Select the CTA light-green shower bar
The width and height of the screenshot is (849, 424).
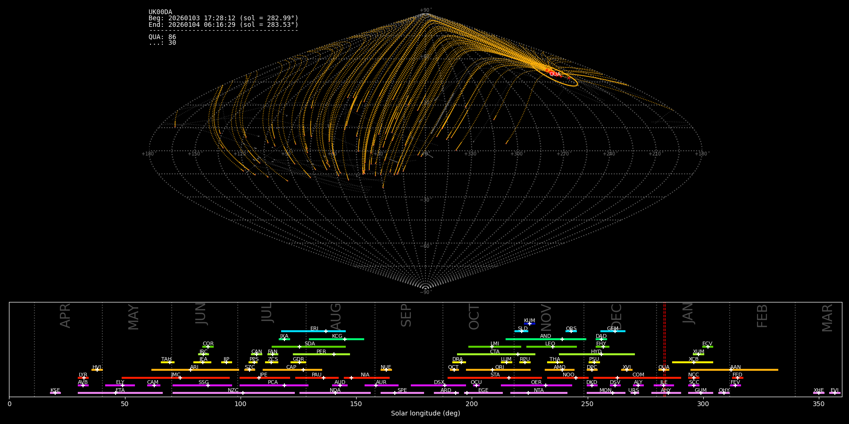pyautogui.click(x=496, y=354)
